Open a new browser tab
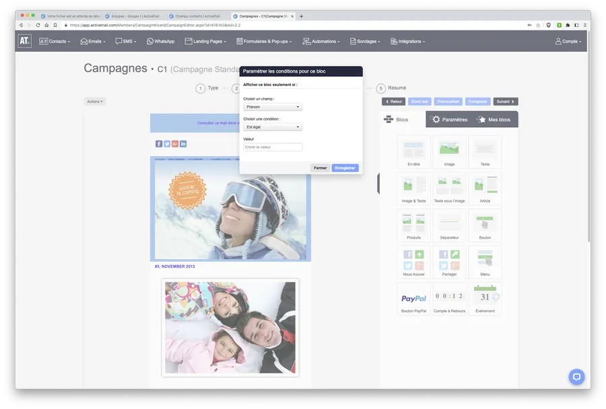This screenshot has width=606, height=409. click(302, 16)
